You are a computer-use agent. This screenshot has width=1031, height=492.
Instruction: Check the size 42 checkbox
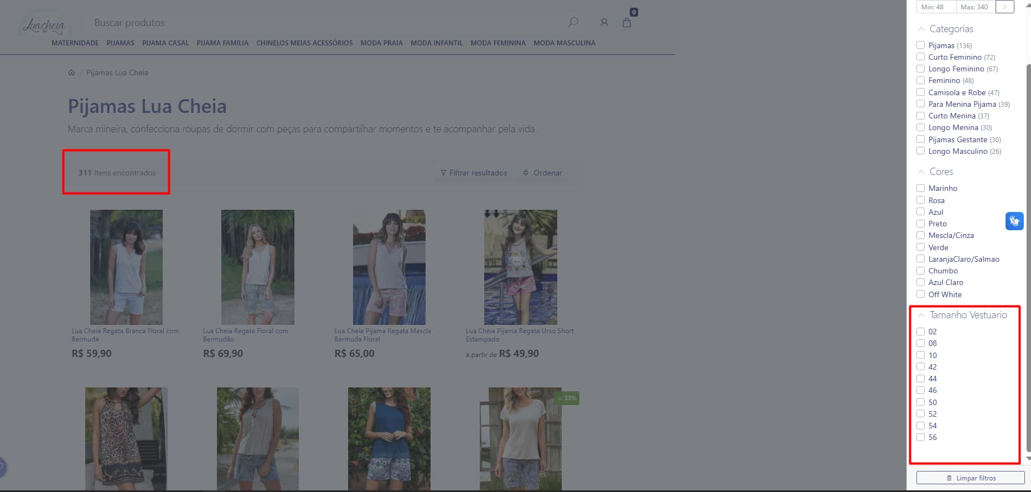point(921,366)
